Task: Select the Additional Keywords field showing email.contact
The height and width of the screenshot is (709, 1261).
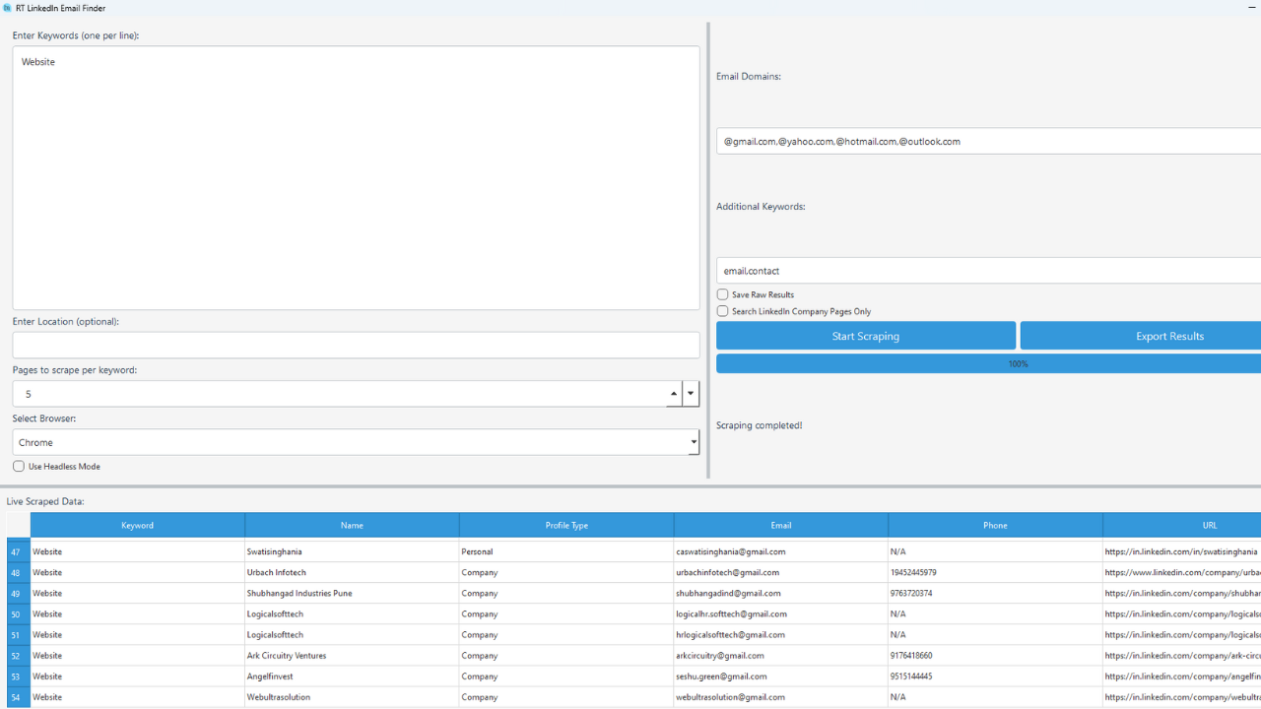Action: coord(985,270)
